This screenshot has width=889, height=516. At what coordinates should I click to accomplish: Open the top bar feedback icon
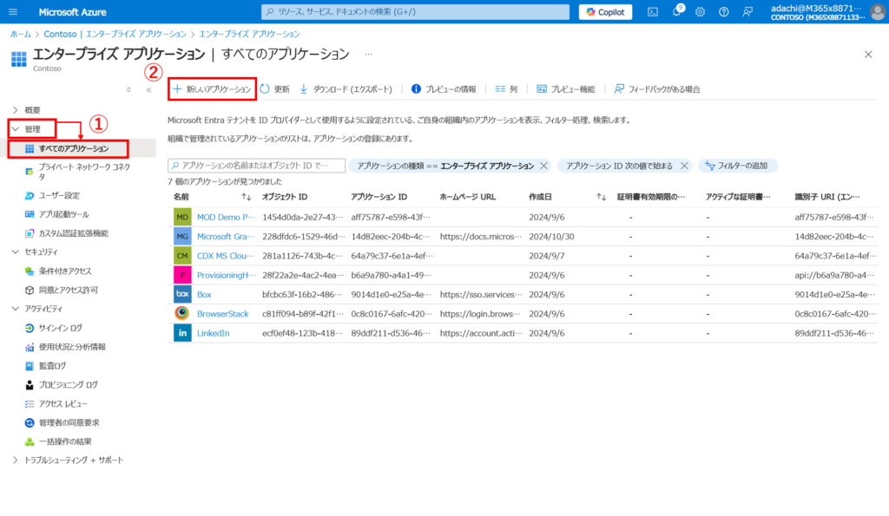click(x=747, y=12)
